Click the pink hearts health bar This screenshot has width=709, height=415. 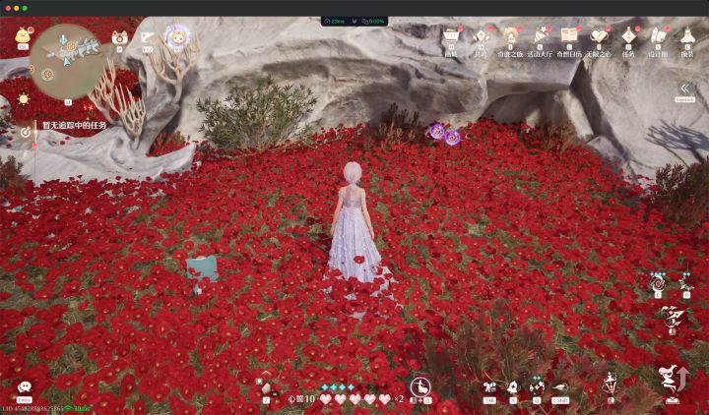click(354, 399)
